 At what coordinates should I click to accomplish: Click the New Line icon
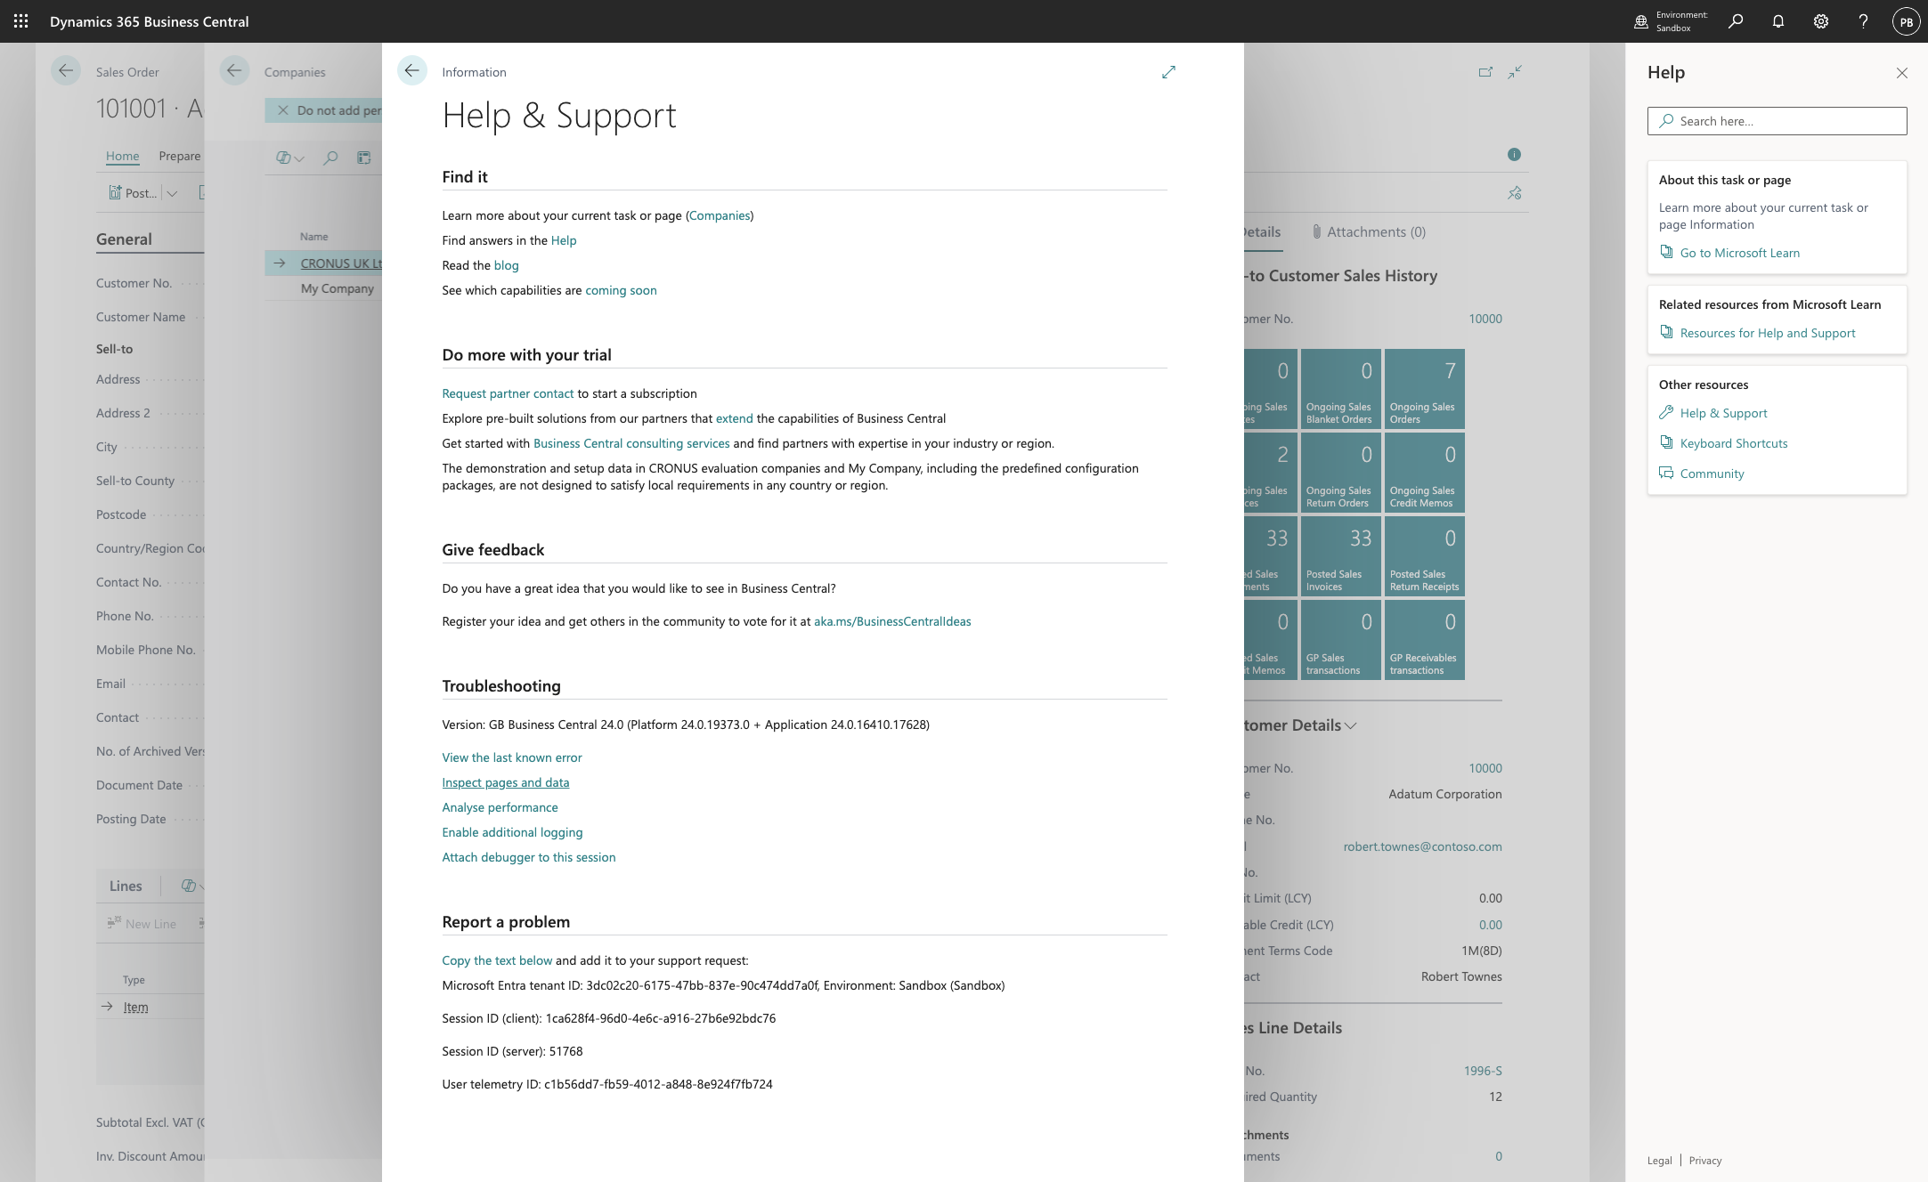coord(114,923)
